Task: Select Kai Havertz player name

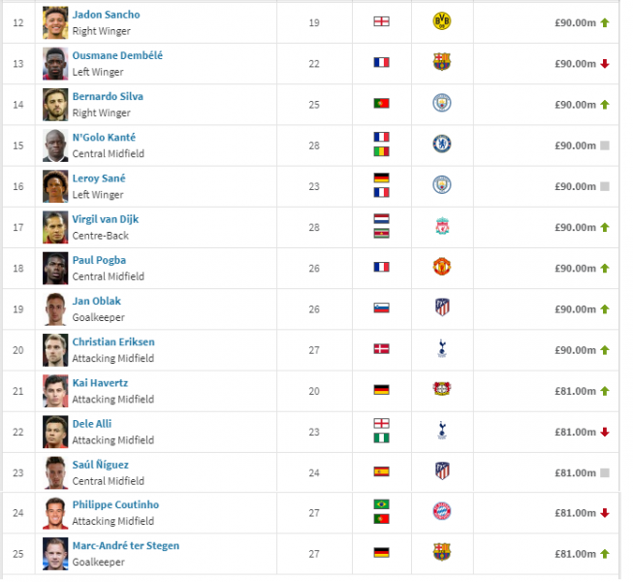Action: click(x=100, y=382)
